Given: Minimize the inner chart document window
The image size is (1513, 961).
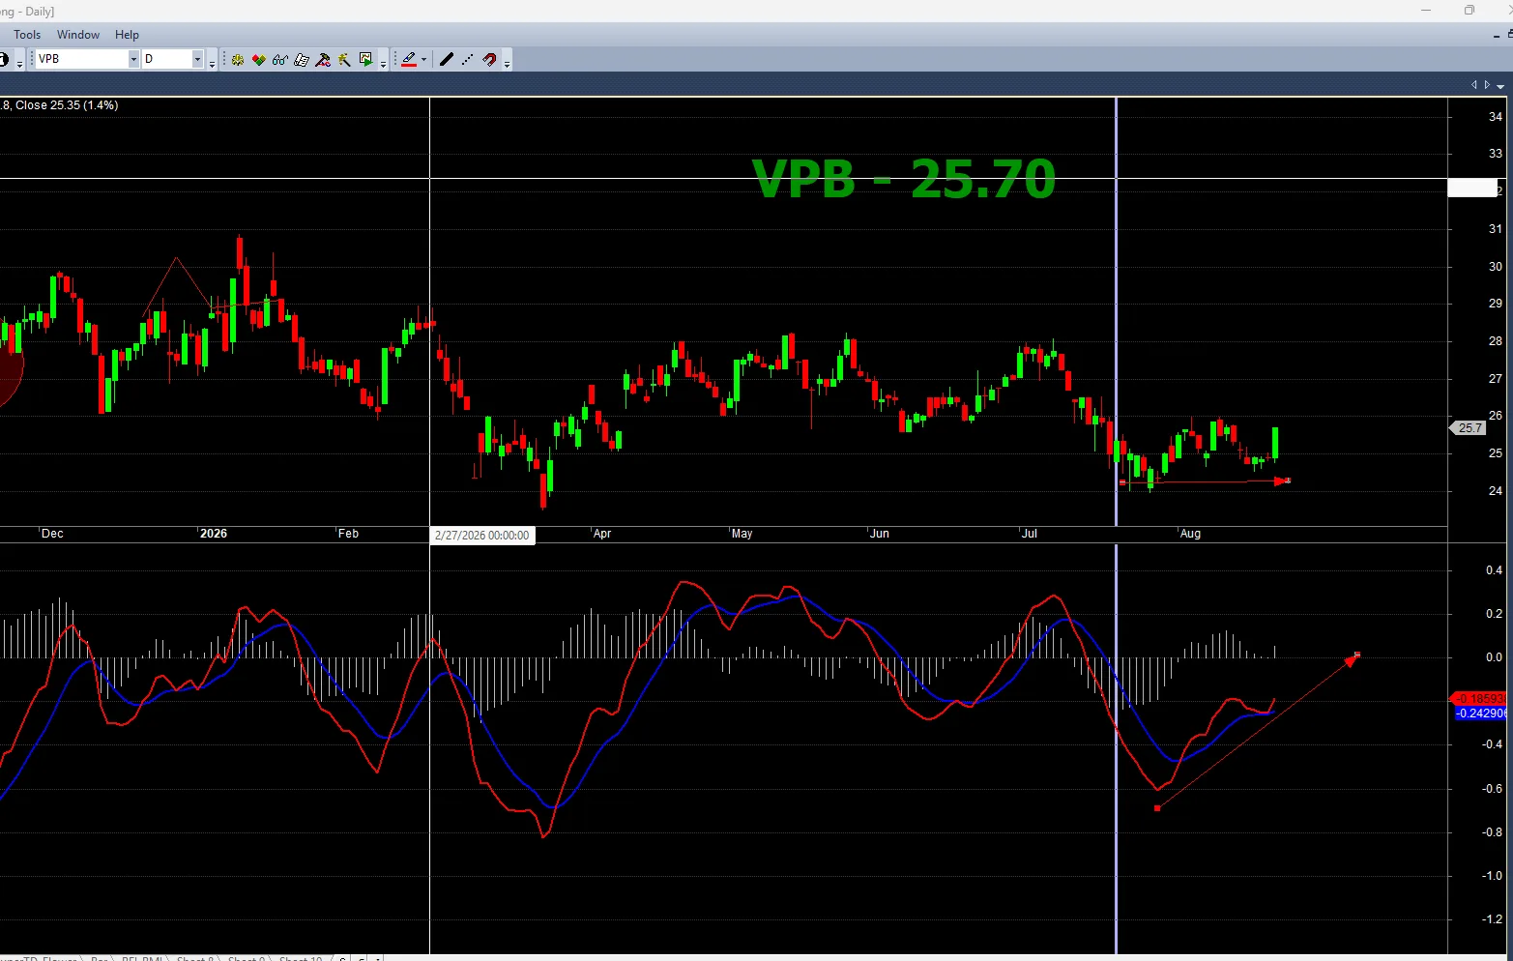Looking at the screenshot, I should pos(1497,35).
